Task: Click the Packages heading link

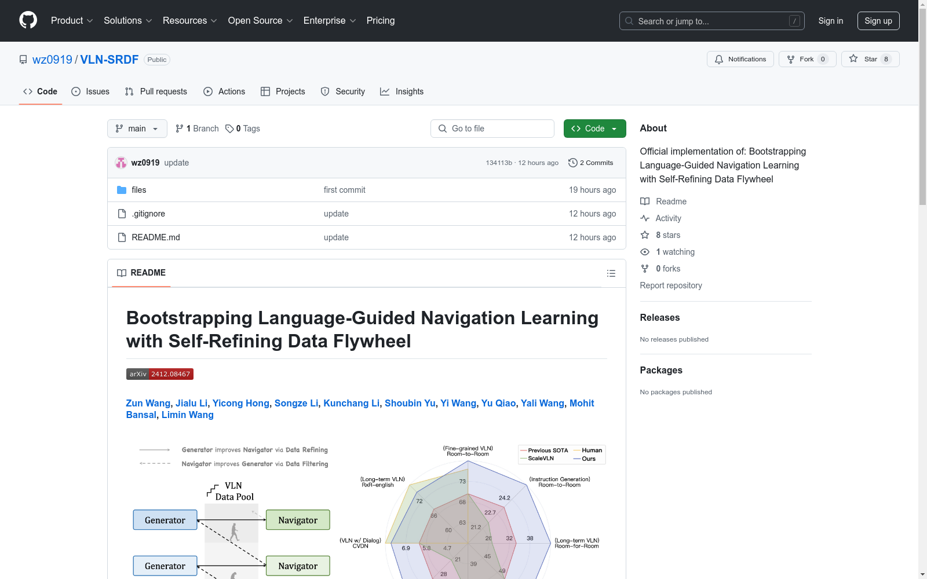Action: (x=661, y=370)
